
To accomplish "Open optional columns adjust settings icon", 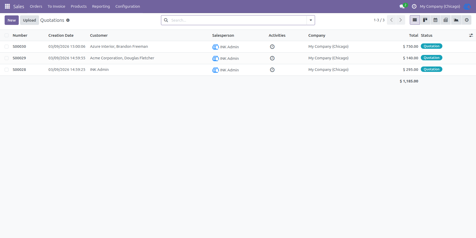I will [471, 35].
